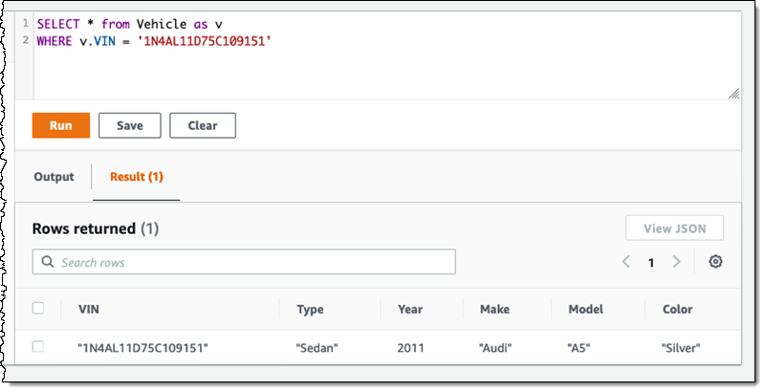Image resolution: width=765 pixels, height=392 pixels.
Task: Go to the next results page
Action: pos(676,262)
